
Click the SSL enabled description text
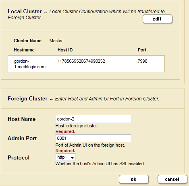100,164
